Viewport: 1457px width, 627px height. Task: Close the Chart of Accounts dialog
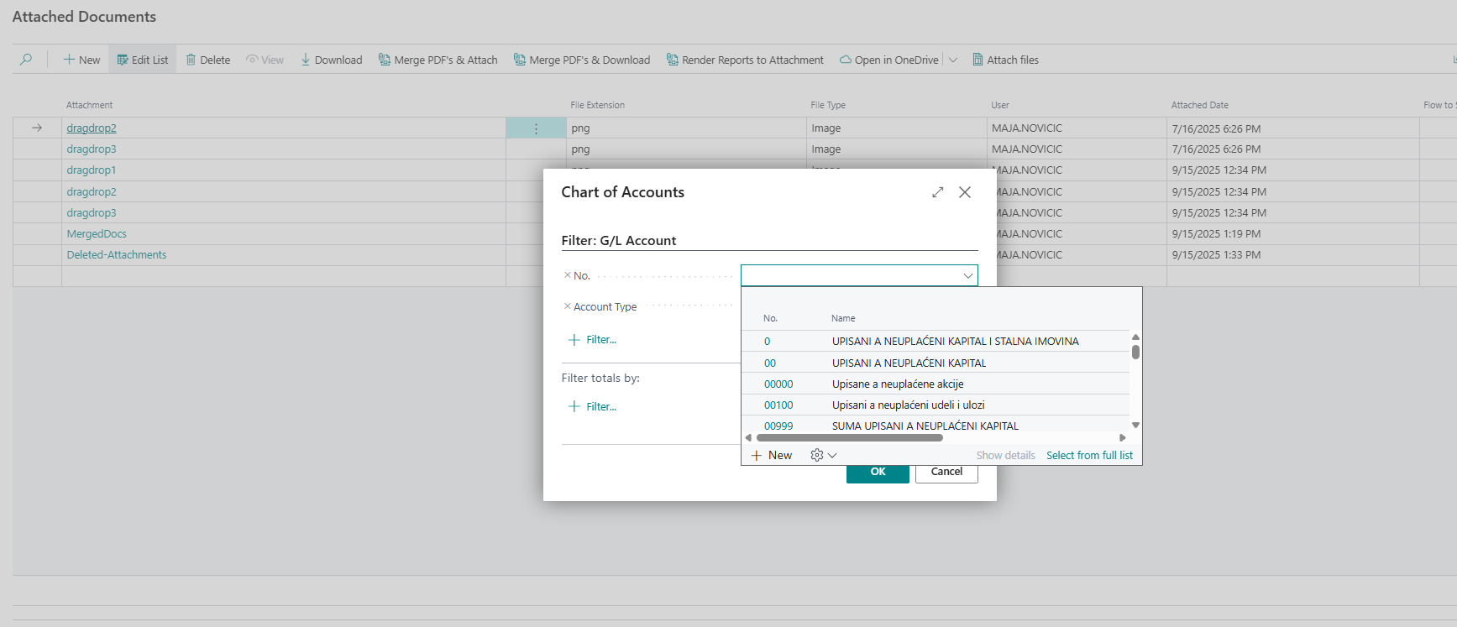click(965, 192)
